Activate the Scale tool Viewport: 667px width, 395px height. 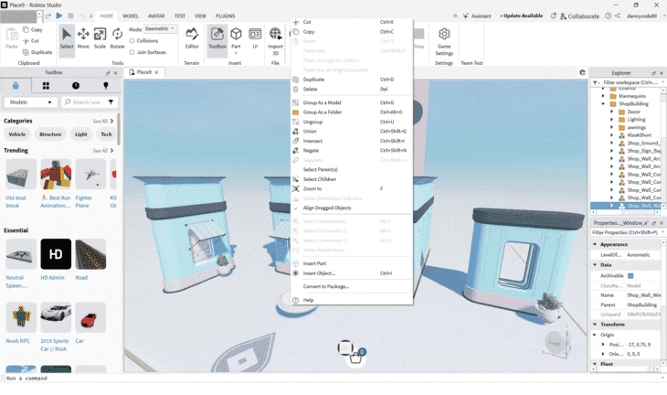coord(100,39)
